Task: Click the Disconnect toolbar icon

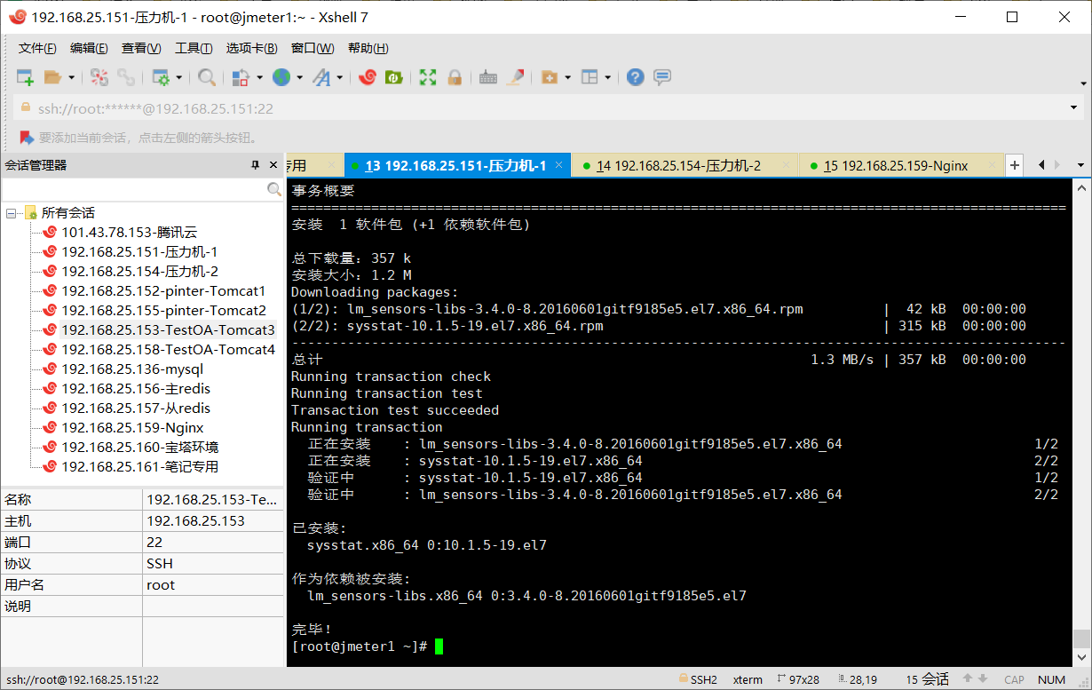Action: click(x=99, y=77)
